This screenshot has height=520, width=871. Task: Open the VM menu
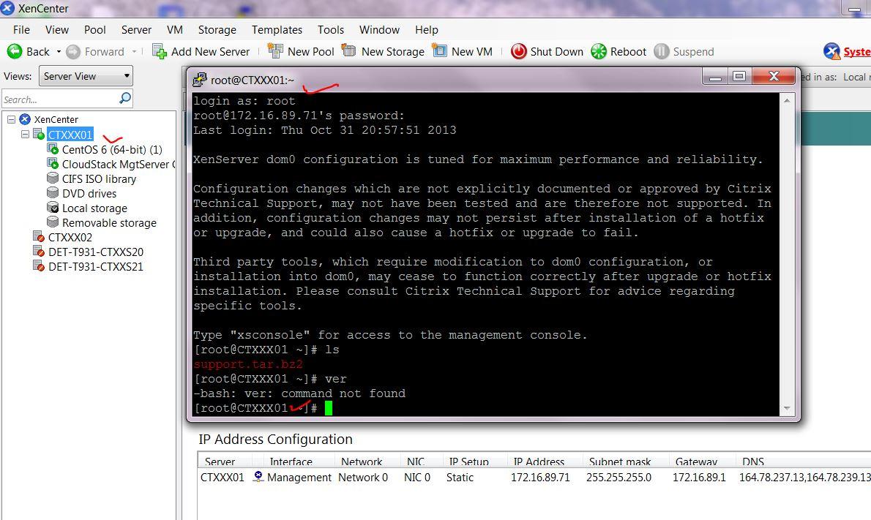point(174,30)
